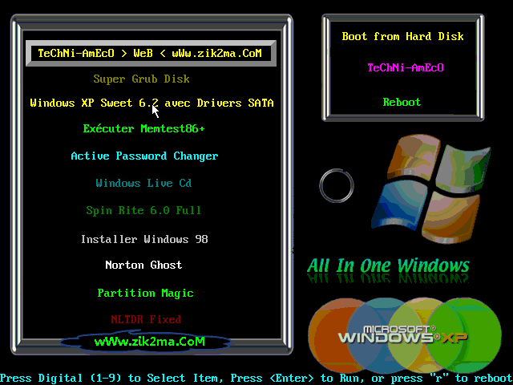The width and height of the screenshot is (513, 385).
Task: Click the silver ring icon
Action: coord(337,185)
